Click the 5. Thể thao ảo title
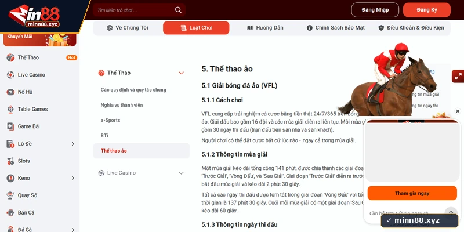Screen dimensions: 464x232 227,69
